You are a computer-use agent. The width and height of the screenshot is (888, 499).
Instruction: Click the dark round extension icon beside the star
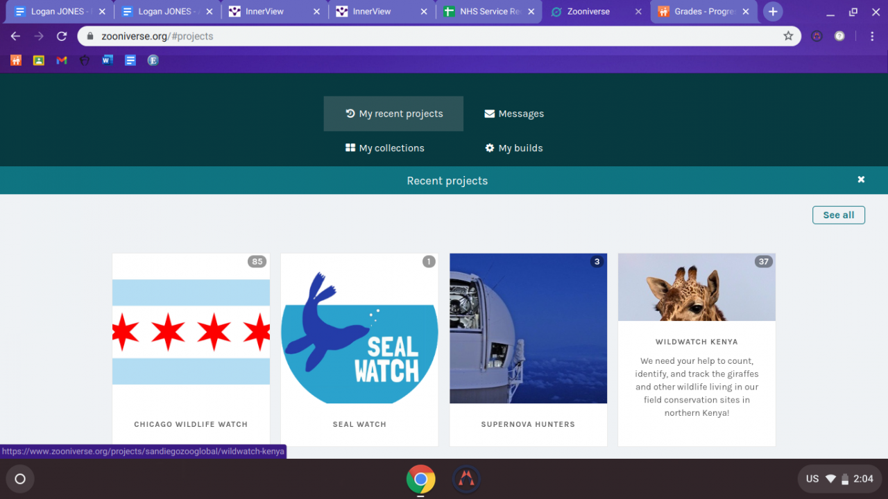coord(817,36)
